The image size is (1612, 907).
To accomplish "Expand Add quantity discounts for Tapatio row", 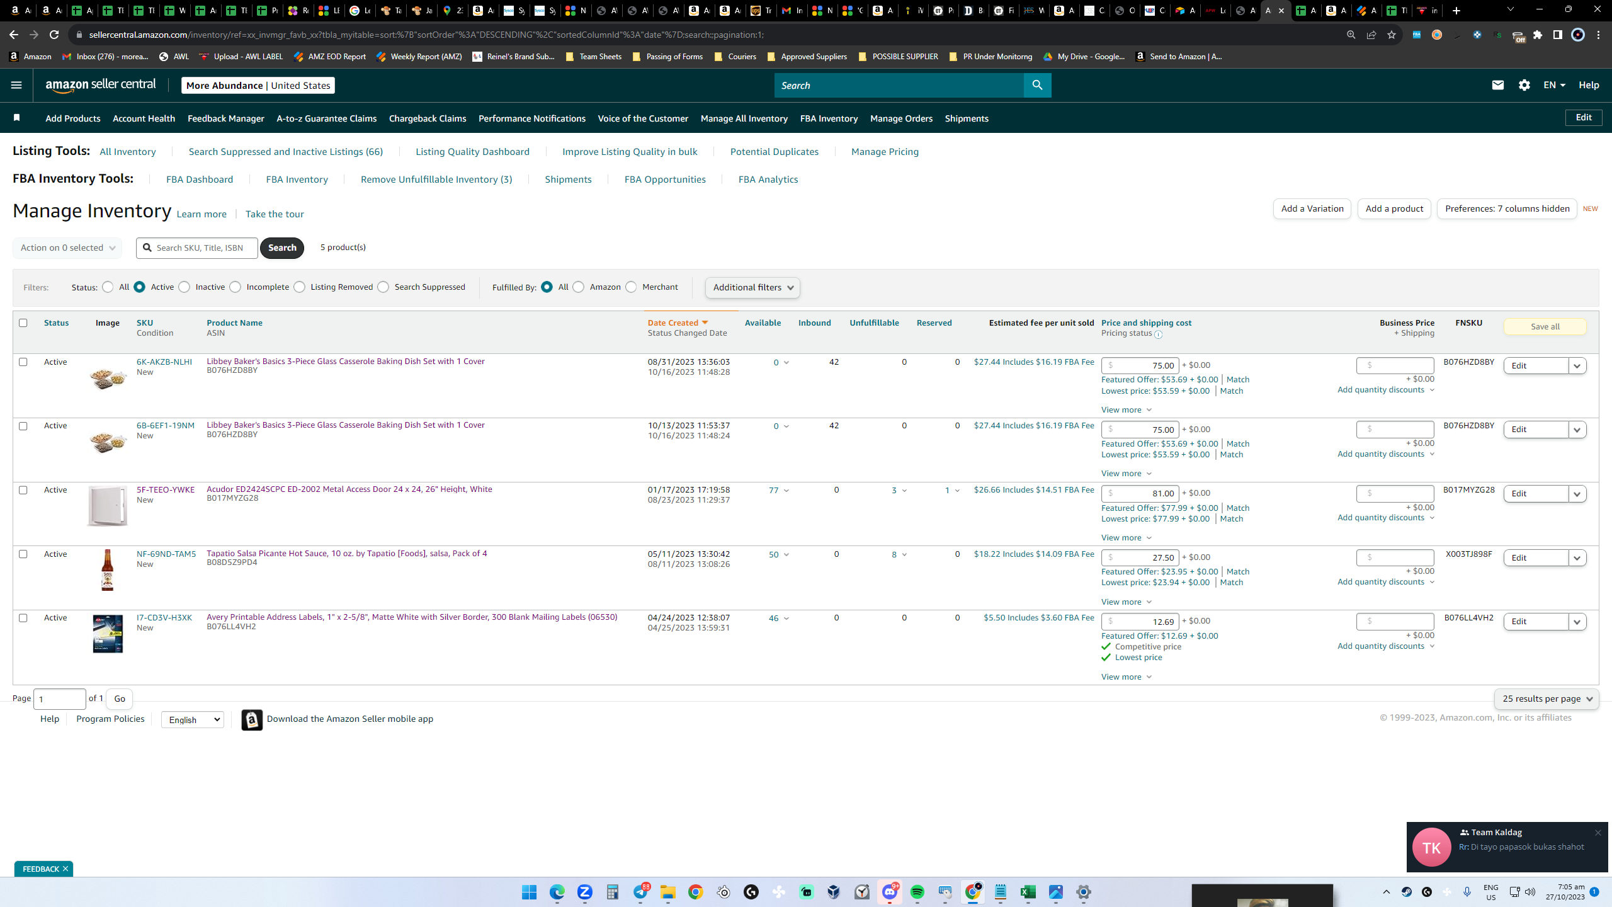I will click(x=1386, y=581).
